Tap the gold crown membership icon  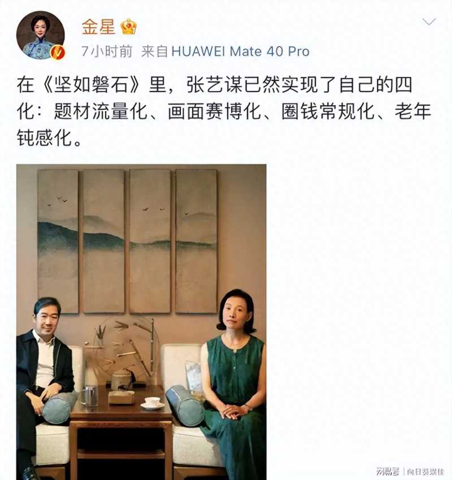coord(129,27)
